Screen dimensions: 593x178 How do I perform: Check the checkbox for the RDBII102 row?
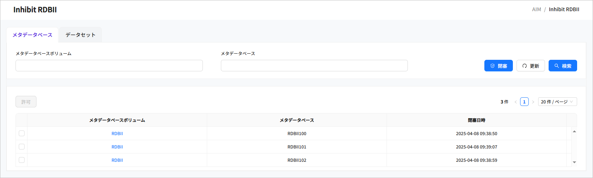point(22,160)
